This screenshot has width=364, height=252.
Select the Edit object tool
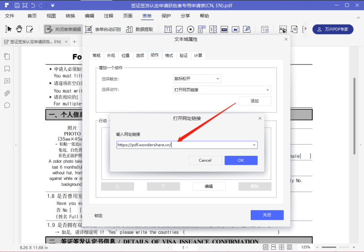pos(30,29)
